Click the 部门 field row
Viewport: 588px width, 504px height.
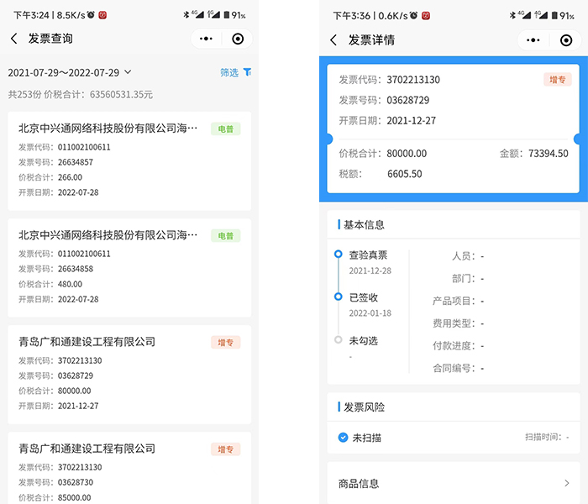click(x=468, y=279)
